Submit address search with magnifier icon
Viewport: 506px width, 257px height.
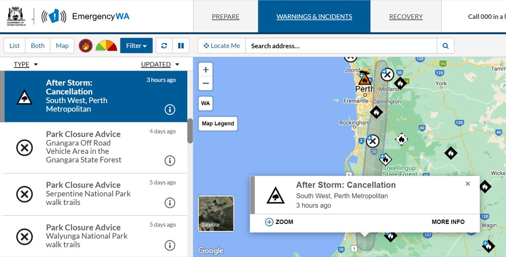(446, 46)
